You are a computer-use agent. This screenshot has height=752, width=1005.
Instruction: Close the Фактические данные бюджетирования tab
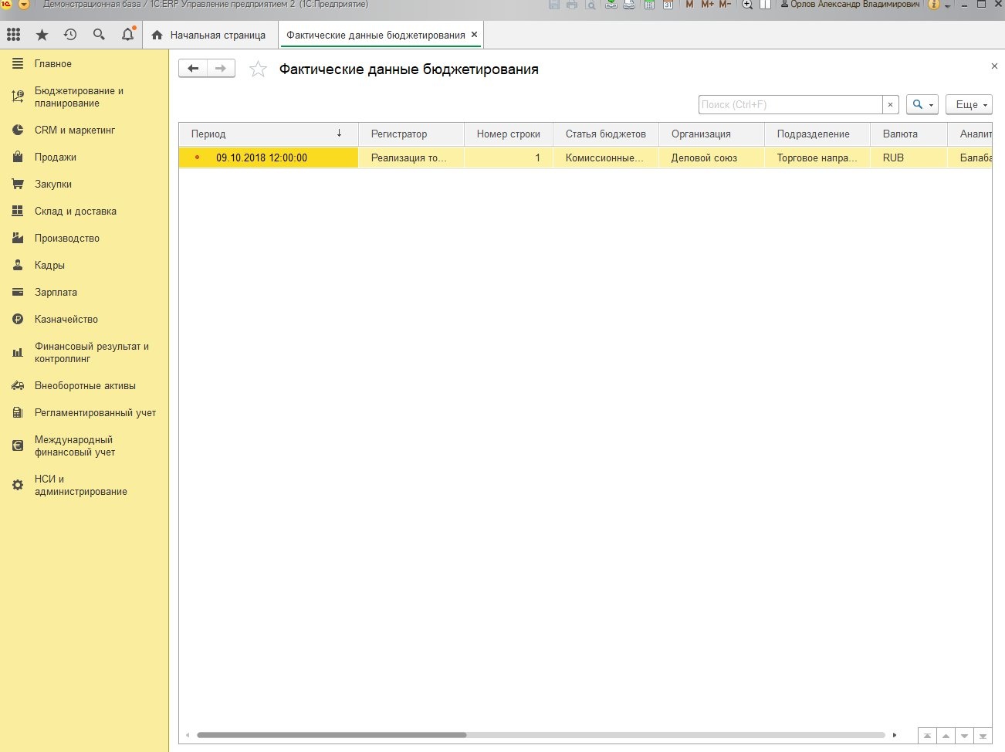point(475,35)
